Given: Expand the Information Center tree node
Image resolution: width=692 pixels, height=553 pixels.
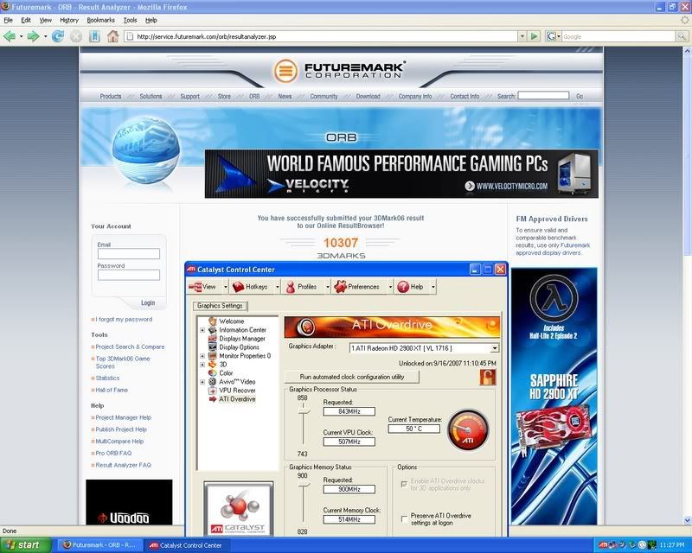Looking at the screenshot, I should pos(202,330).
